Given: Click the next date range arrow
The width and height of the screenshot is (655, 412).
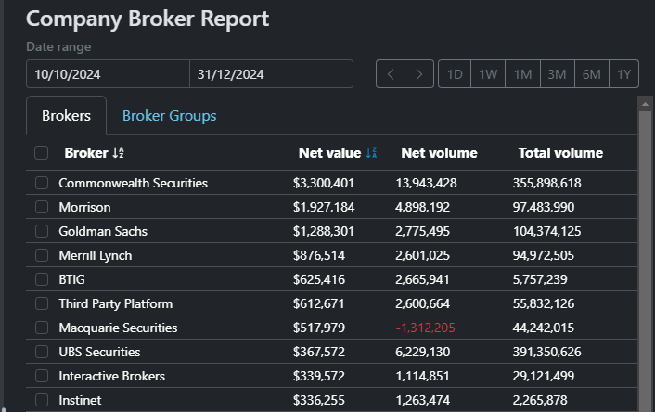Looking at the screenshot, I should click(x=419, y=74).
